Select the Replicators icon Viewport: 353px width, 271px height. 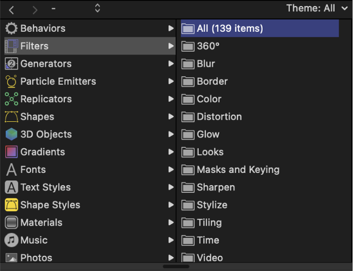click(x=11, y=99)
